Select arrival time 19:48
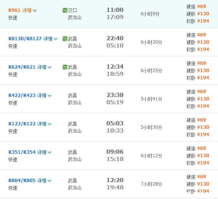 (x=115, y=187)
